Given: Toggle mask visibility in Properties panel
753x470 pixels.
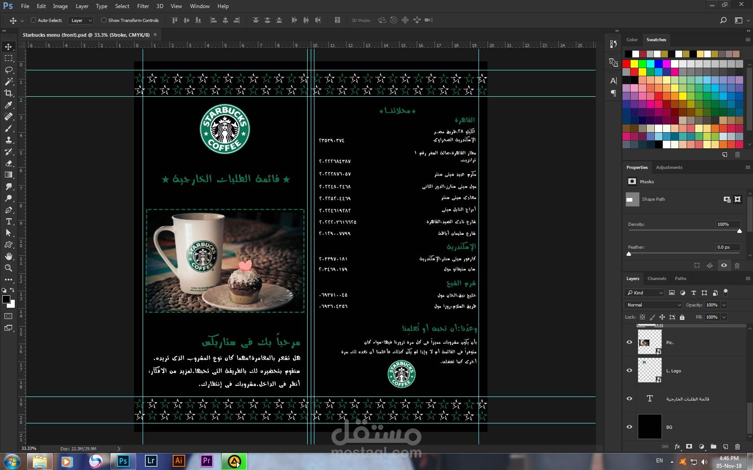Looking at the screenshot, I should pos(724,265).
